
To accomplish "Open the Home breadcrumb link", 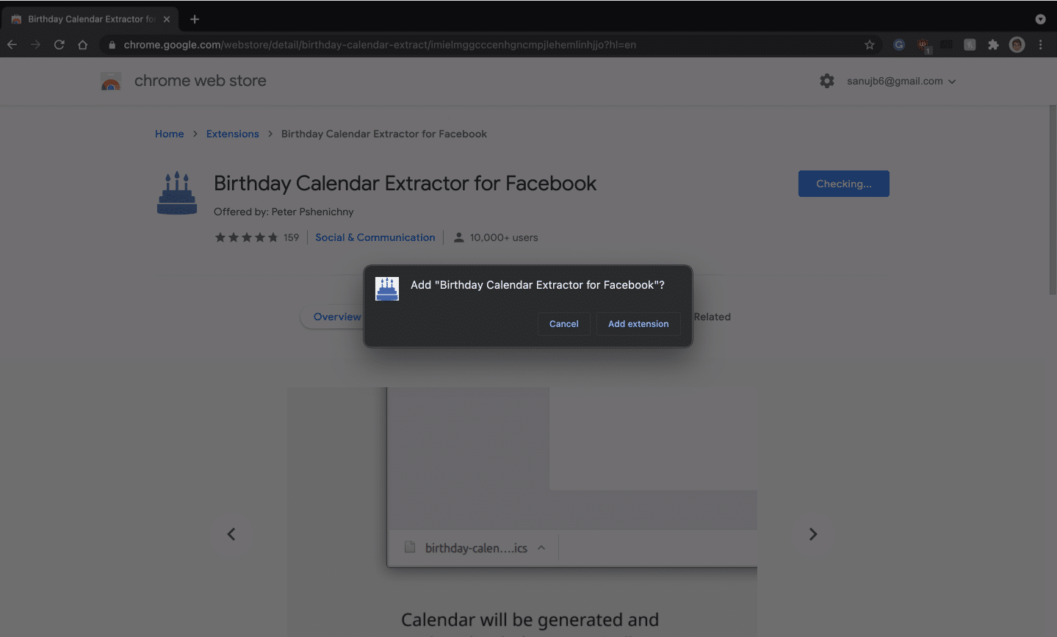I will coord(169,134).
